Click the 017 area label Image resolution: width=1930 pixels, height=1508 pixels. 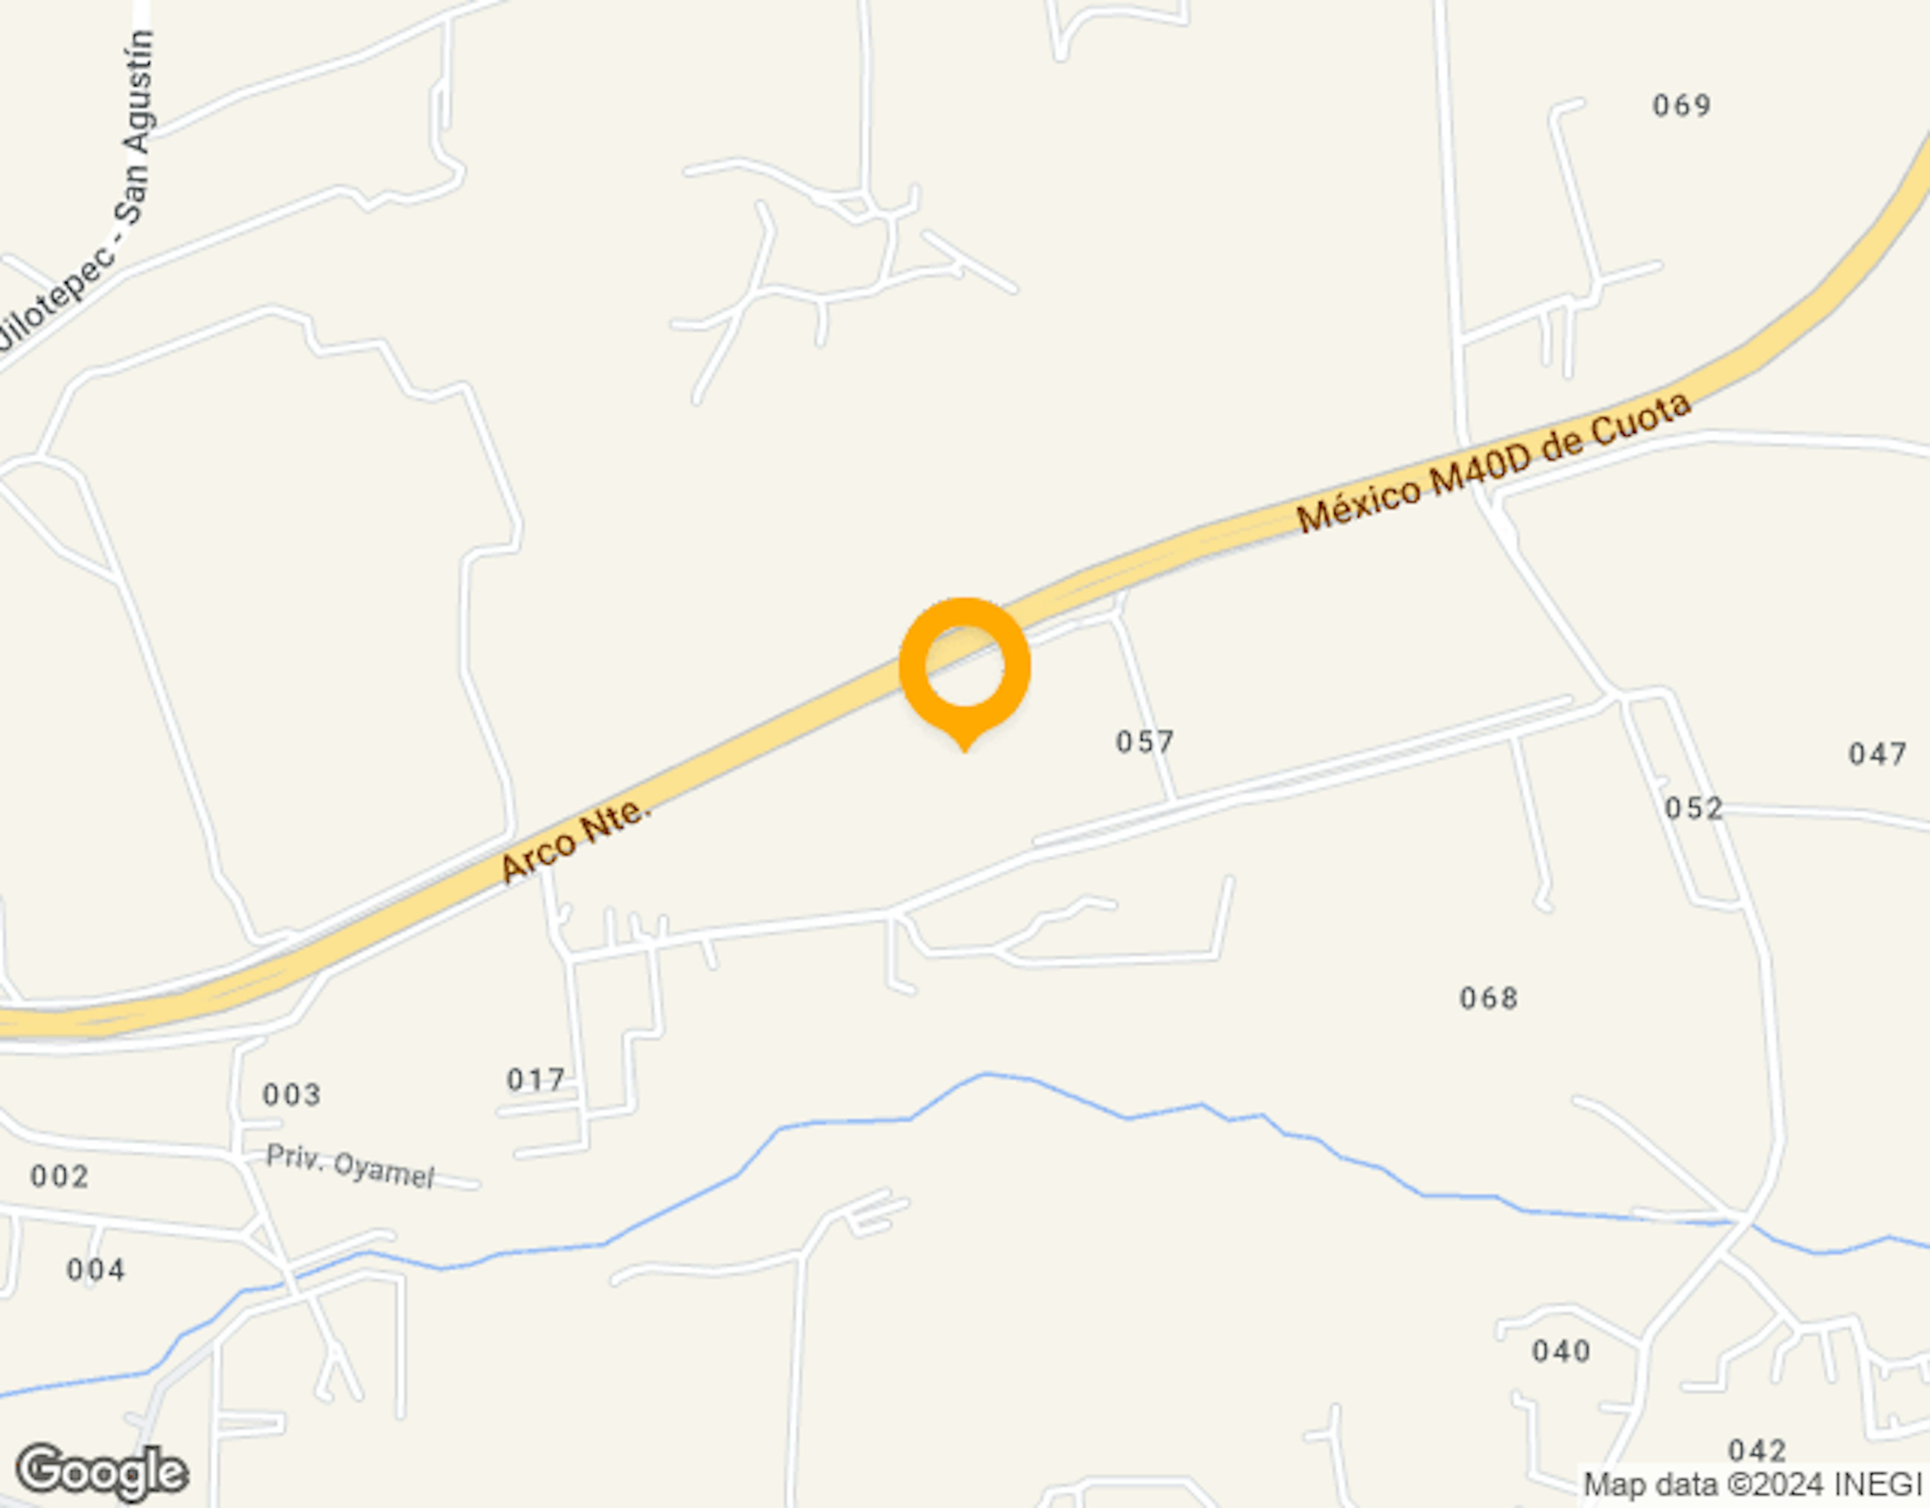point(535,1079)
